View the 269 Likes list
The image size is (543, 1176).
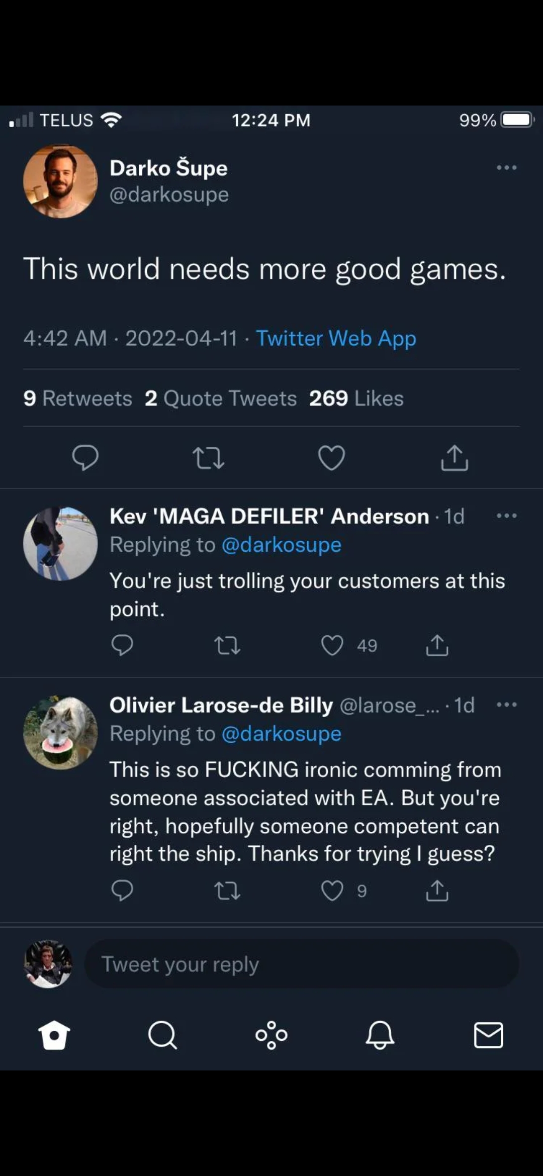click(356, 399)
